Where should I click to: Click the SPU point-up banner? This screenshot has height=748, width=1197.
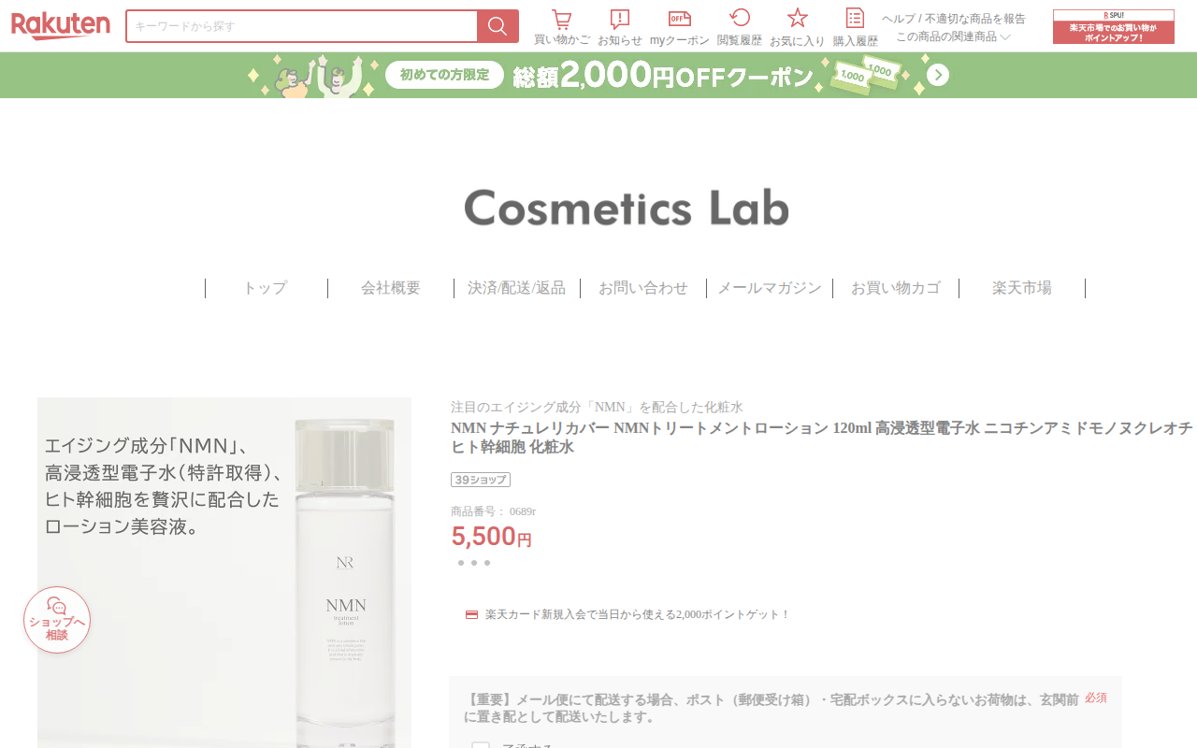click(x=1113, y=26)
